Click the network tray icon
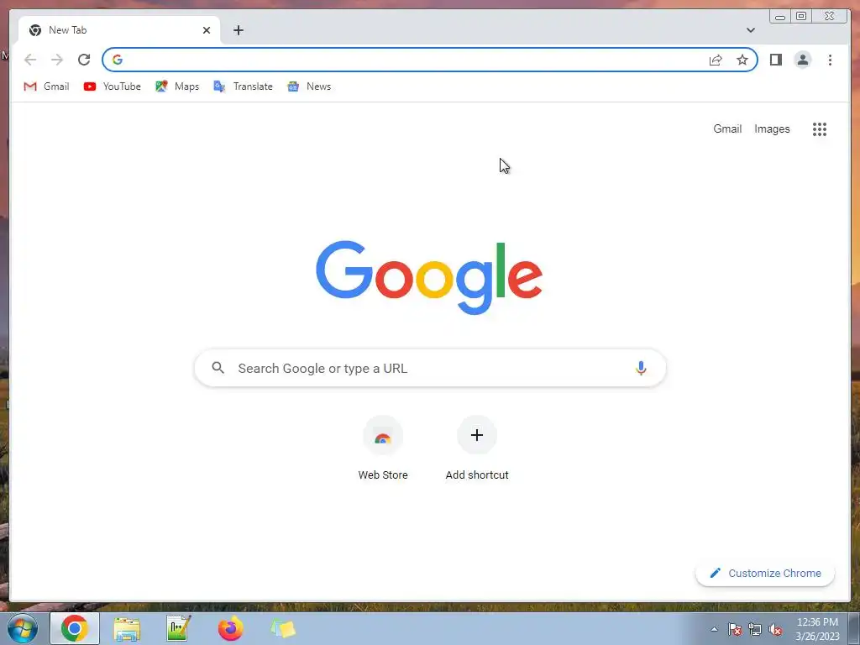 click(755, 629)
